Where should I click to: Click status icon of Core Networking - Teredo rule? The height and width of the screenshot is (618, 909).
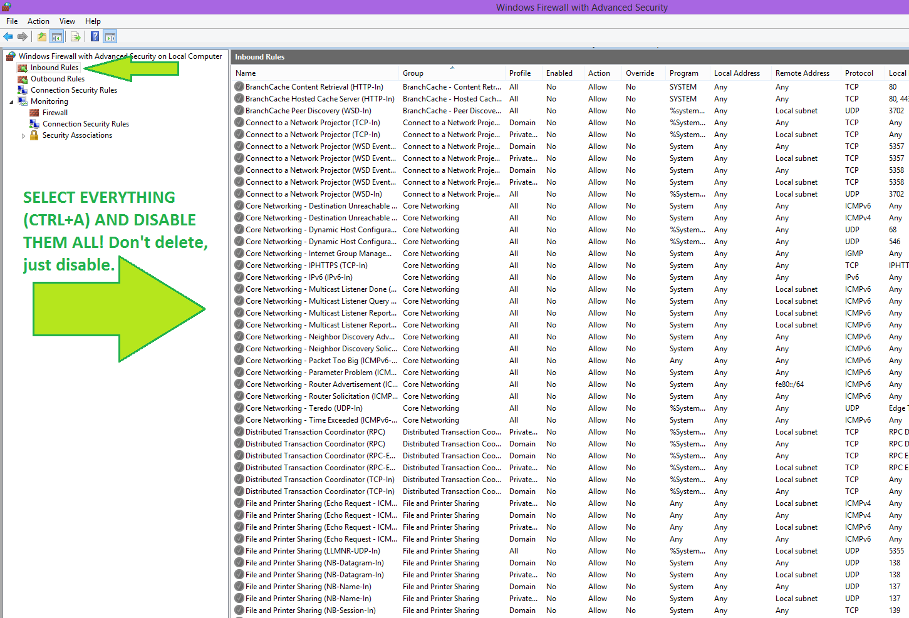pos(239,408)
